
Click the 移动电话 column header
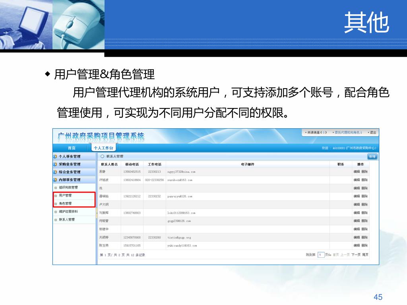click(x=132, y=164)
